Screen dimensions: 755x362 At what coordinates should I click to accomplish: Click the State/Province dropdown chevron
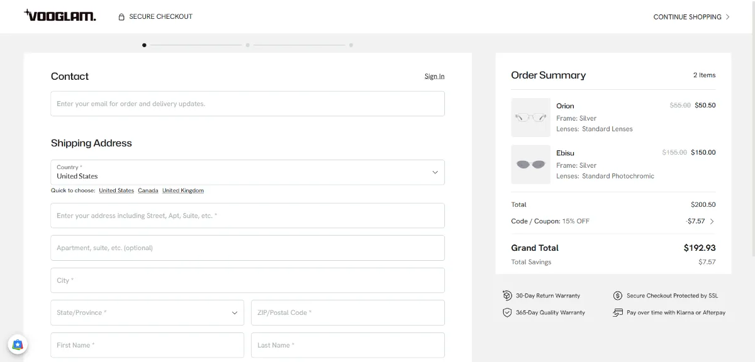coord(235,312)
